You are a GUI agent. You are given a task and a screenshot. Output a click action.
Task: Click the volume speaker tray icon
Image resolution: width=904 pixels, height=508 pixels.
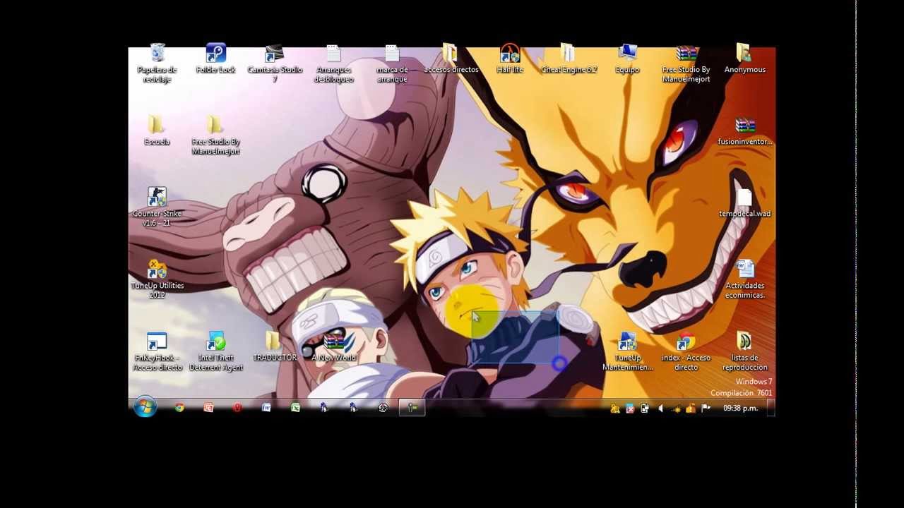[660, 408]
